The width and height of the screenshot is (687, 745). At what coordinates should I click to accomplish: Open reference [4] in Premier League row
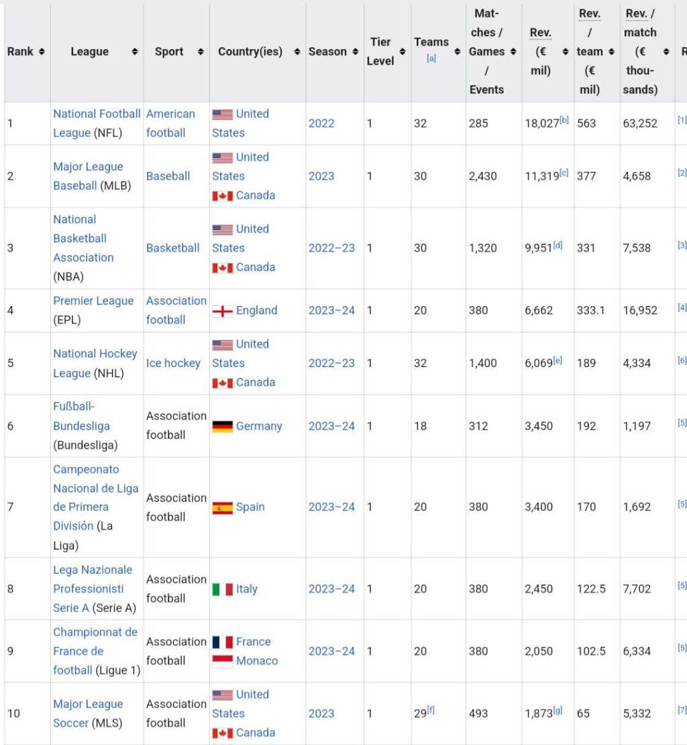682,307
